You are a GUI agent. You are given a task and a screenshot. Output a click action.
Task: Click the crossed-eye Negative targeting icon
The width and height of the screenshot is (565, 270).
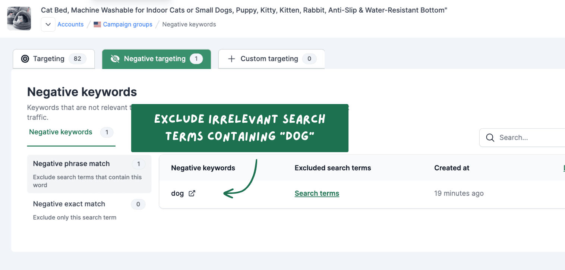(115, 59)
